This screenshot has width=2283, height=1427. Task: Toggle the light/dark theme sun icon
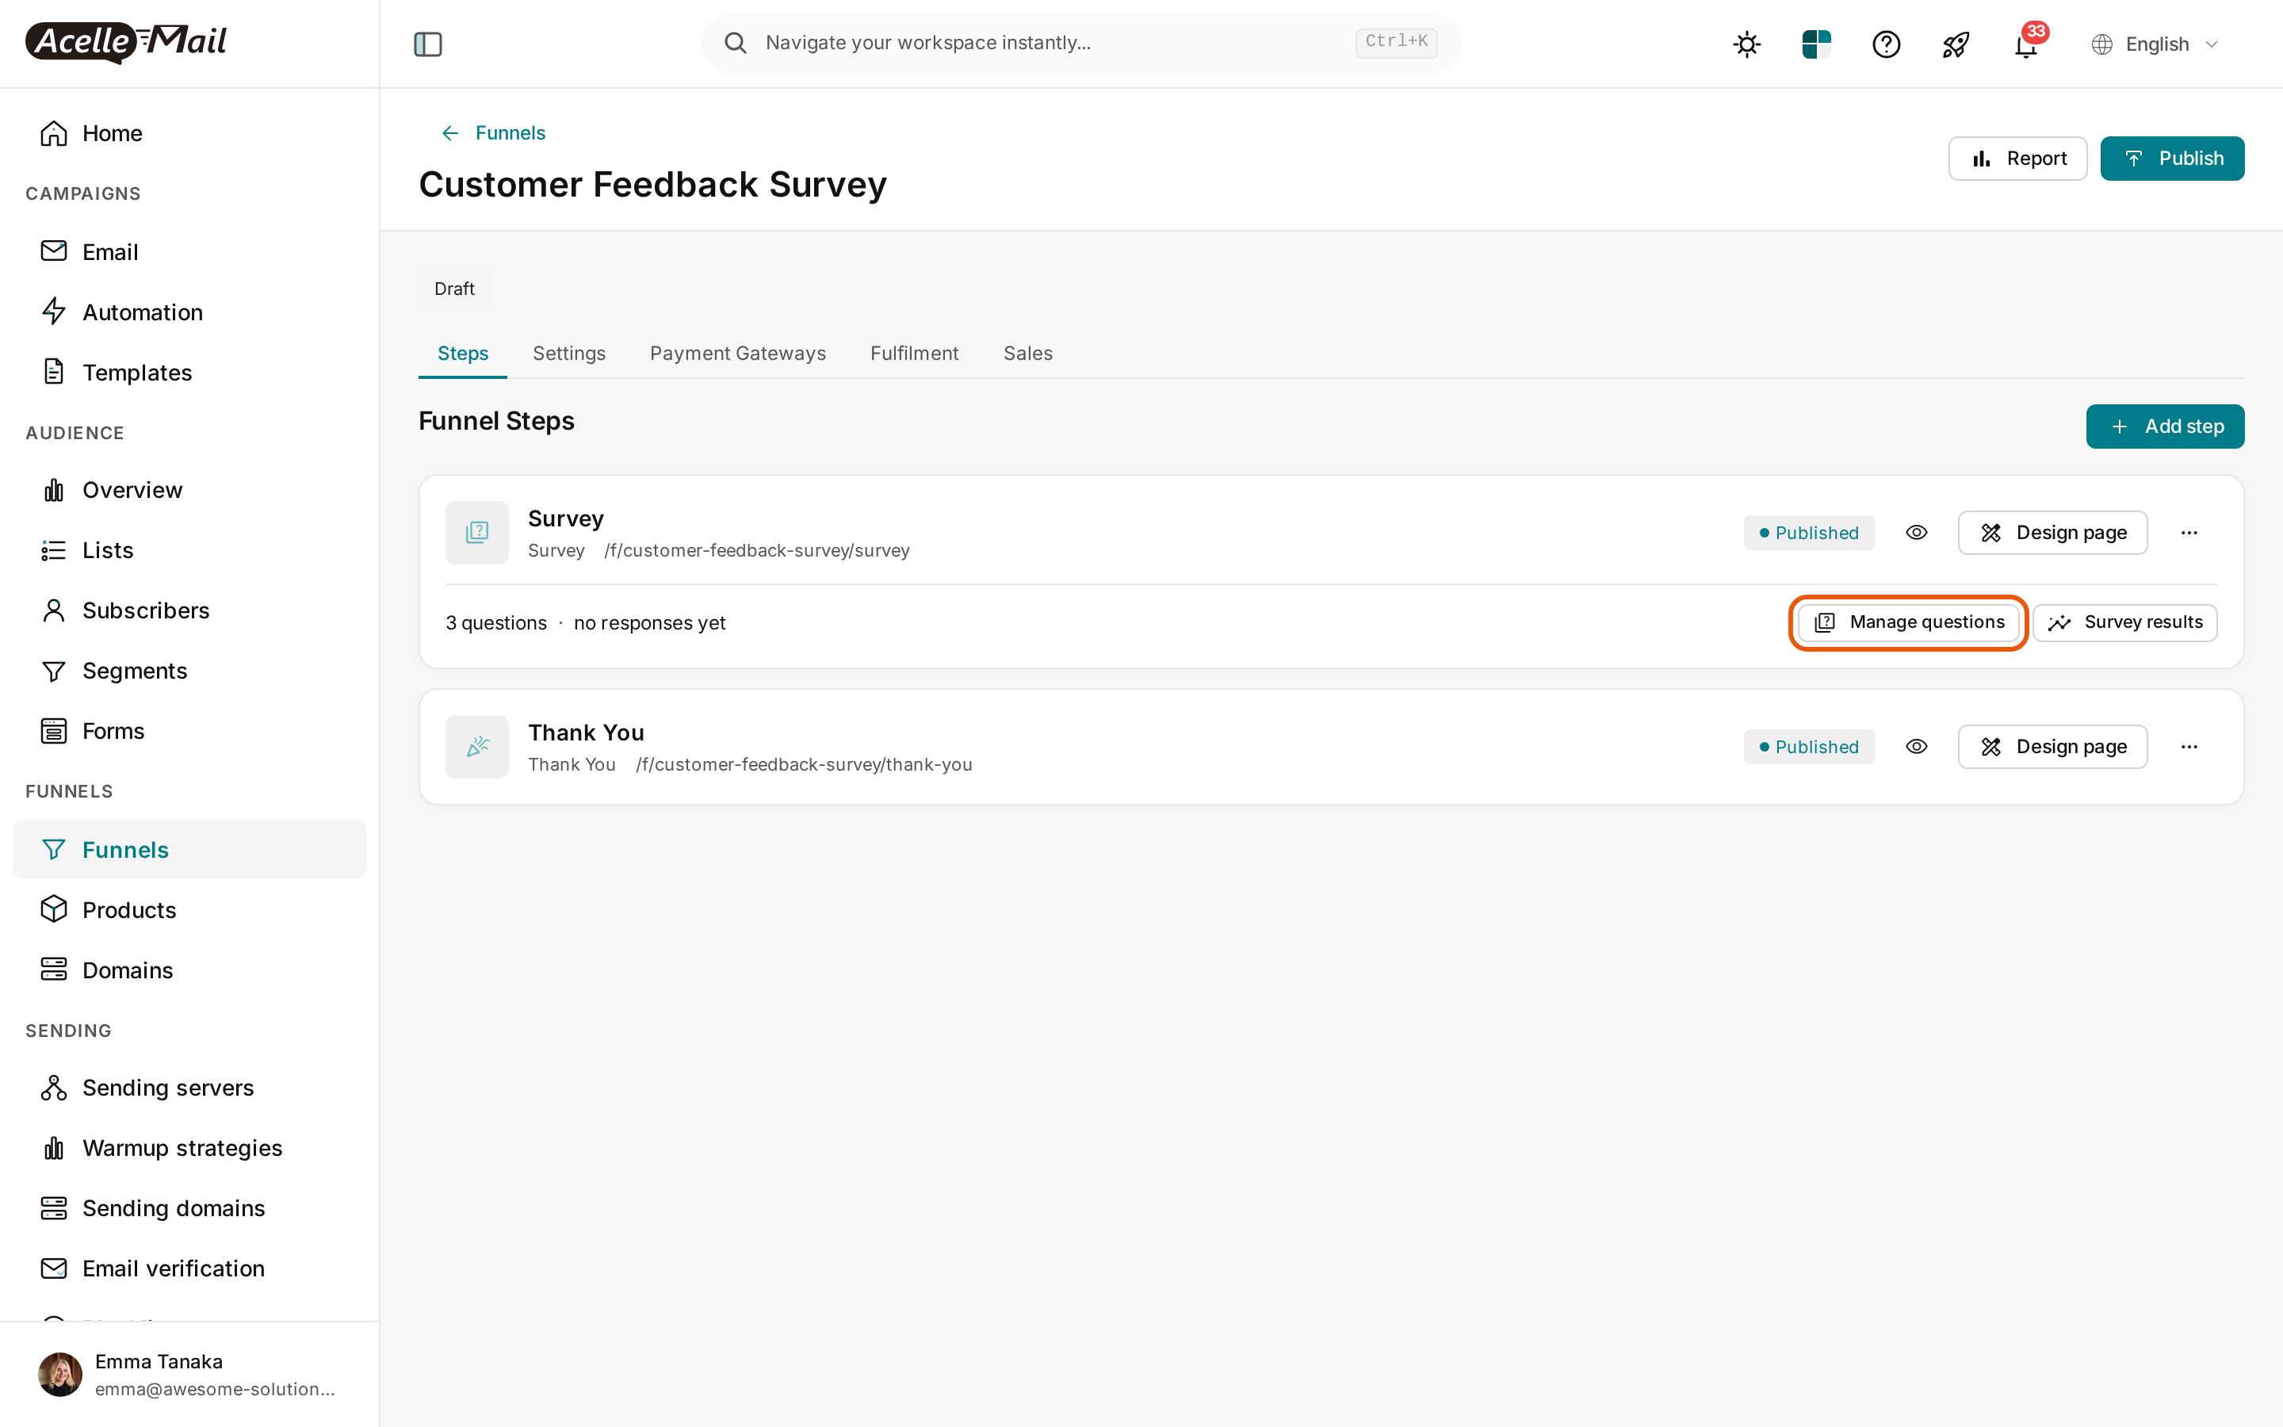(1746, 44)
